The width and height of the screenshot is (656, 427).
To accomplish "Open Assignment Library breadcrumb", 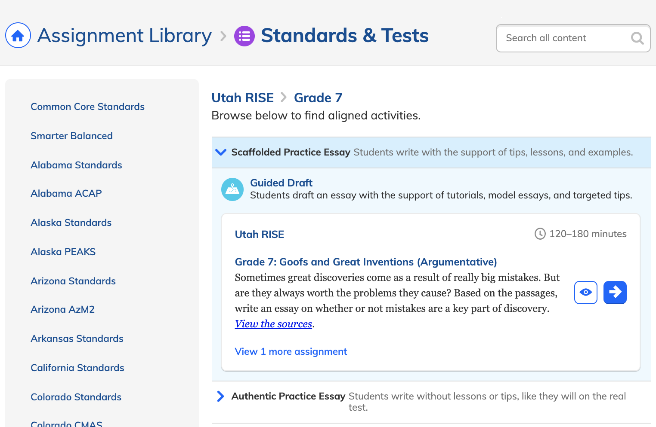I will (124, 36).
